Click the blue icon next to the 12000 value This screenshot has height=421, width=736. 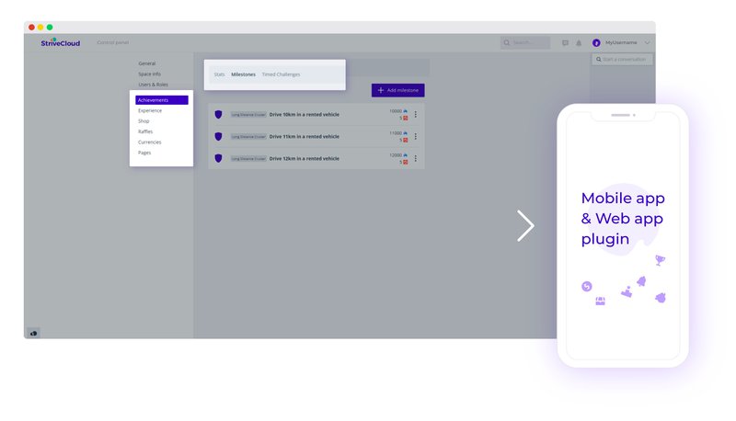click(405, 155)
